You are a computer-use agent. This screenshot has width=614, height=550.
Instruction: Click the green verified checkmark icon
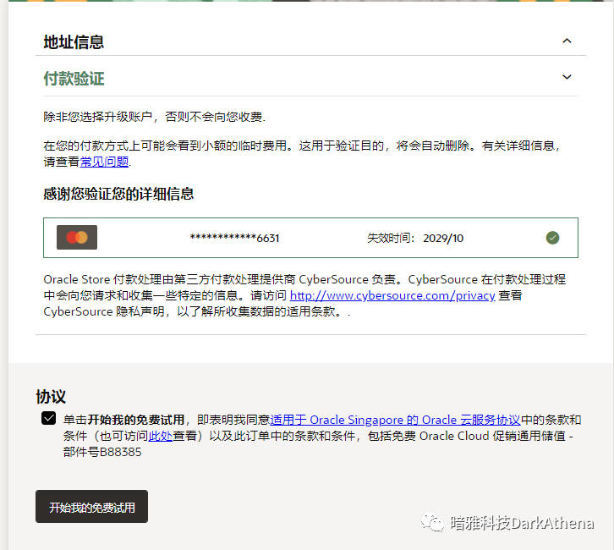click(552, 238)
